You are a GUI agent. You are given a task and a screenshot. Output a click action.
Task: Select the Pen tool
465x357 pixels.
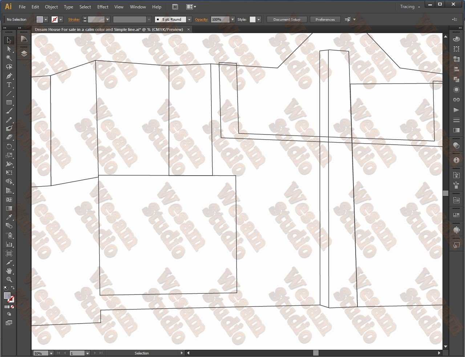[x=9, y=76]
